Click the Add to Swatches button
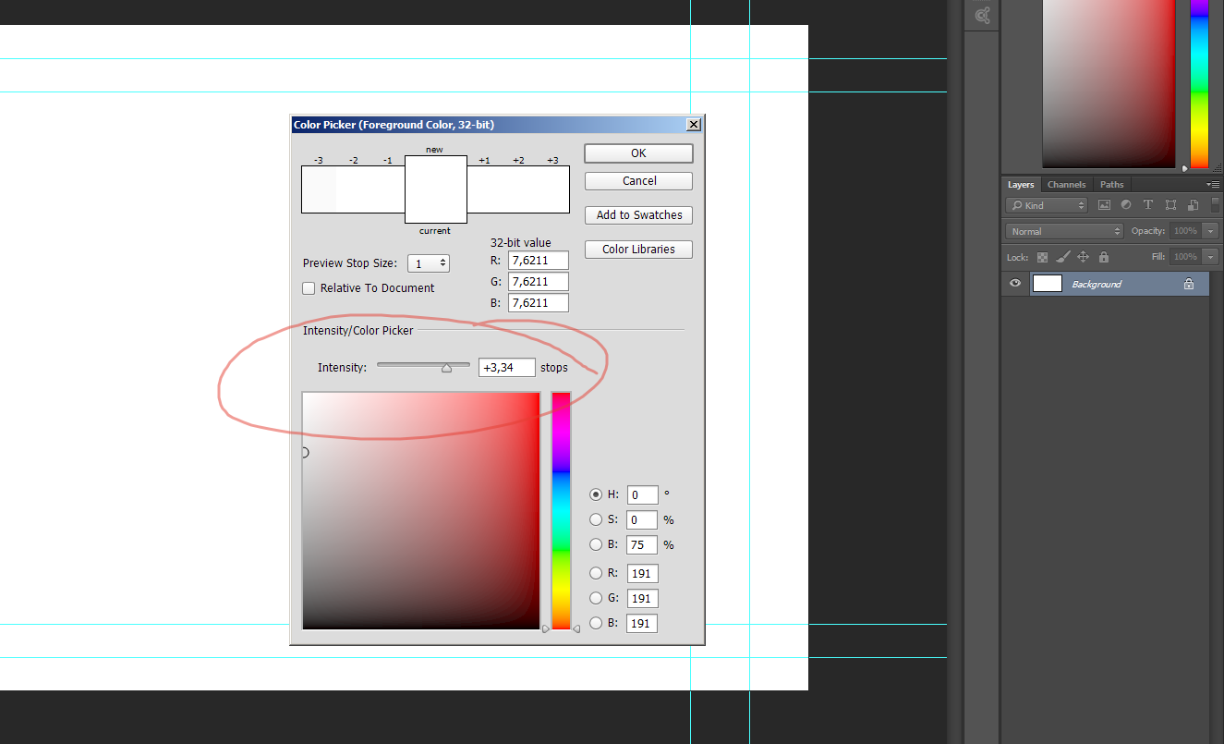 coord(639,215)
